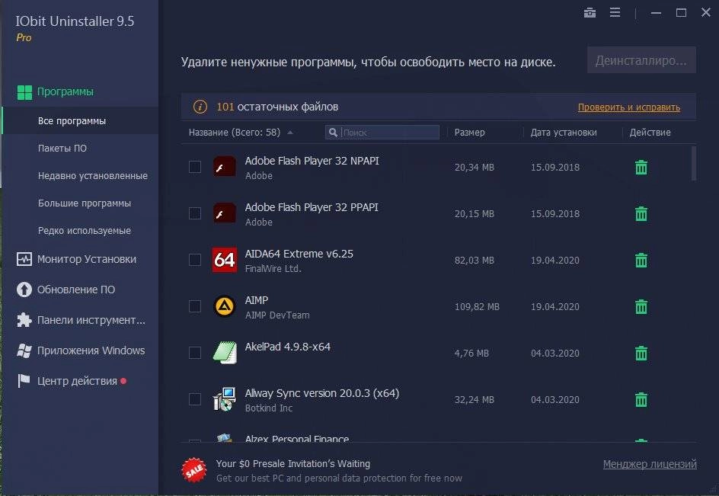This screenshot has width=719, height=496.
Task: Click the 04.03.2020 date for AkelPad
Action: click(554, 354)
